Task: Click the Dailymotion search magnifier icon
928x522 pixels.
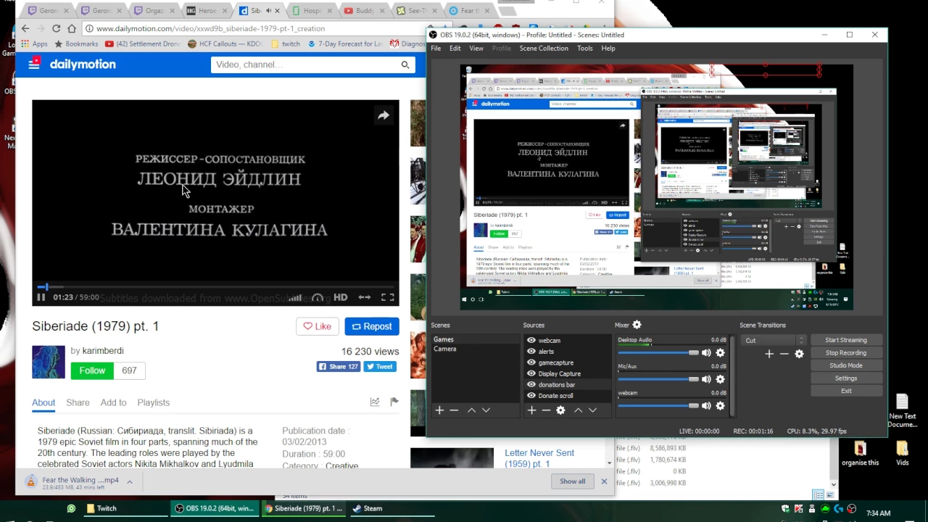Action: coord(405,65)
